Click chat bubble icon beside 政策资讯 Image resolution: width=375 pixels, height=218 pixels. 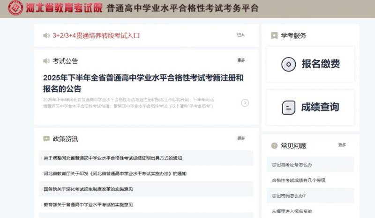46,138
